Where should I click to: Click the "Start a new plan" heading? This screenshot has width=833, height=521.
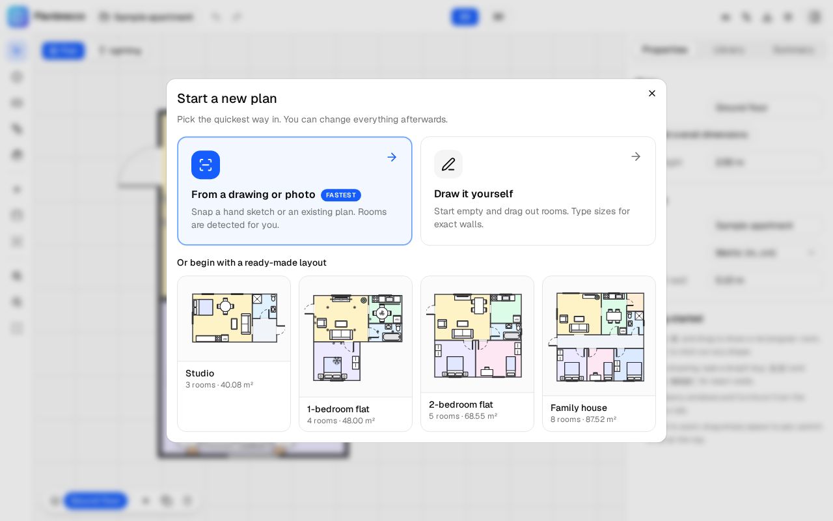pos(227,98)
